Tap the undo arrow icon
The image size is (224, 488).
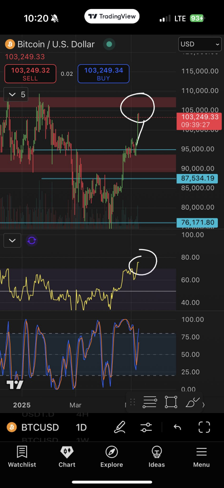point(177,427)
